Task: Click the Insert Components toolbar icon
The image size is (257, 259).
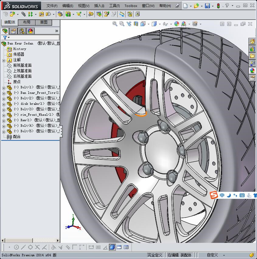Action: click(12, 14)
